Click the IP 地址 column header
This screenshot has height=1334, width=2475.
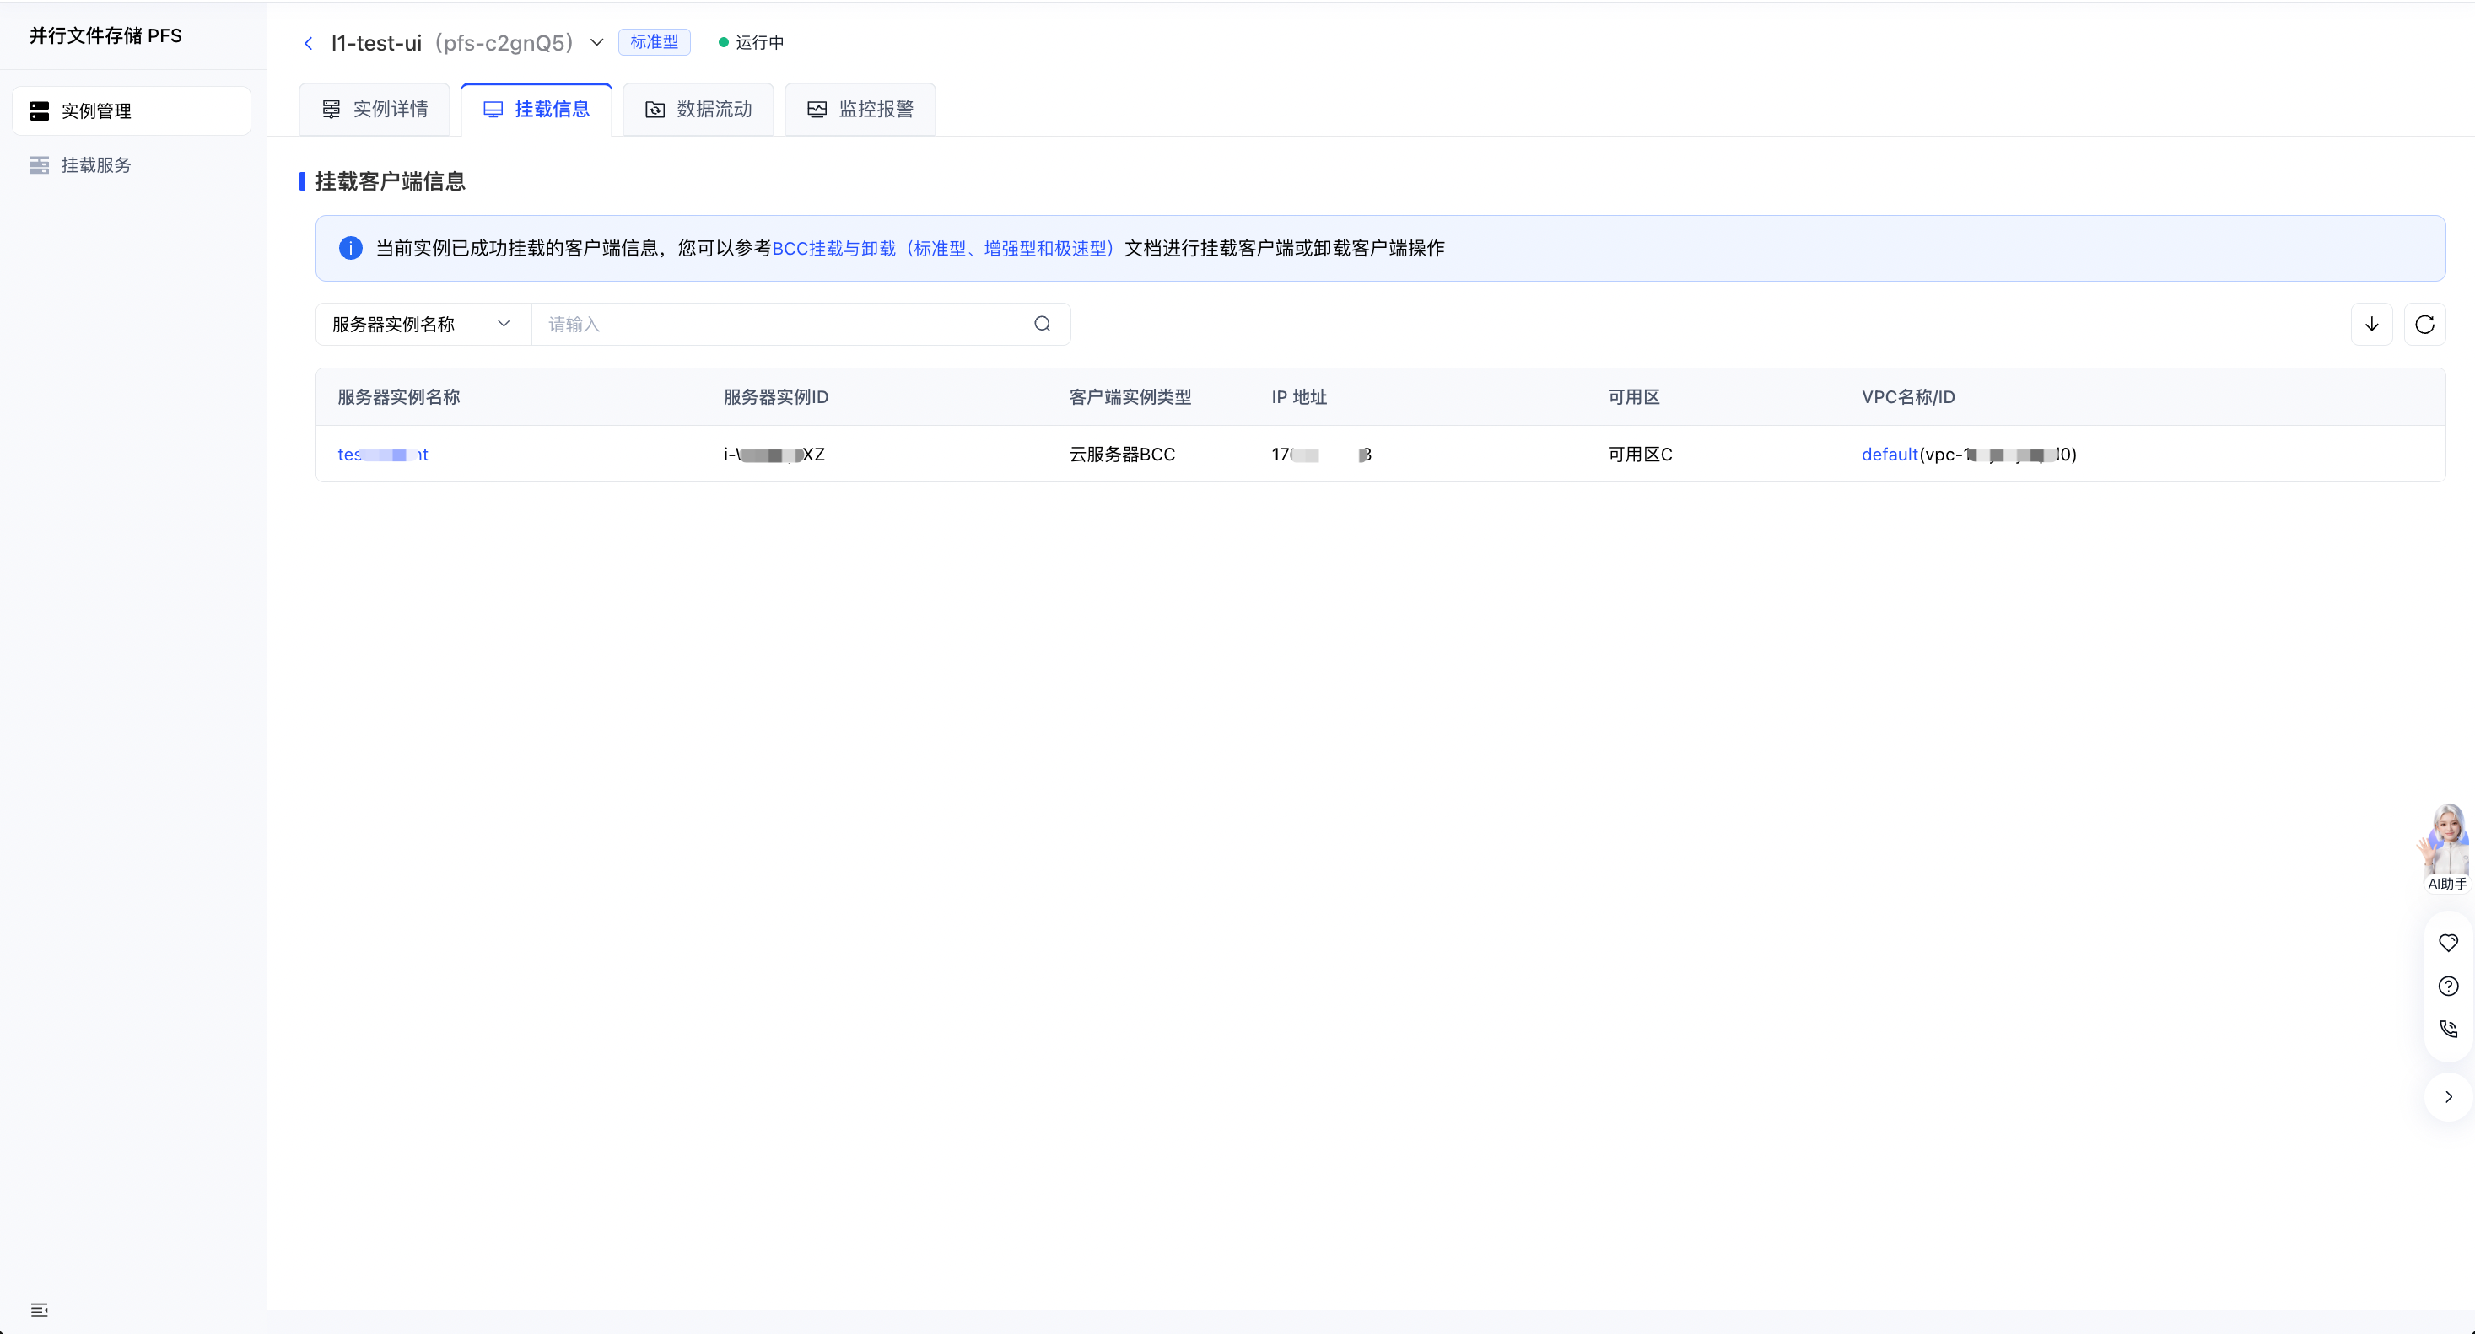1300,398
